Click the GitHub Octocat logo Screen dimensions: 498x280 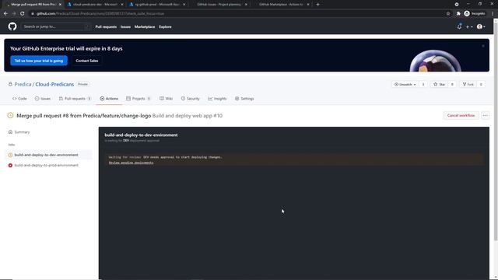coord(12,26)
